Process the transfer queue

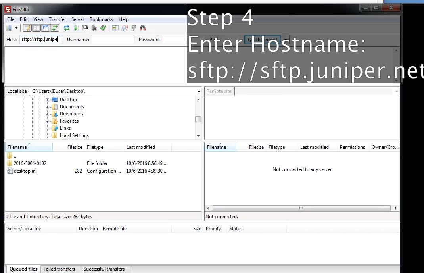click(x=76, y=28)
